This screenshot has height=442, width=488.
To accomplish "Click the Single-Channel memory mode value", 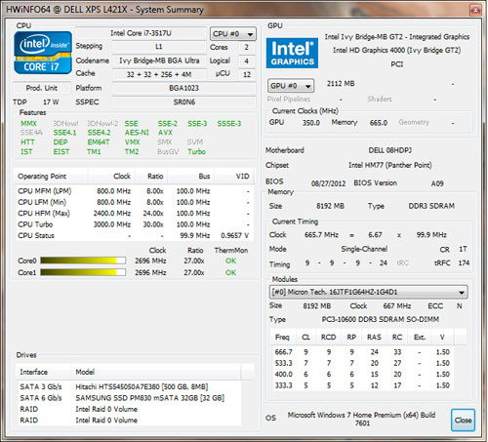I will pos(364,249).
